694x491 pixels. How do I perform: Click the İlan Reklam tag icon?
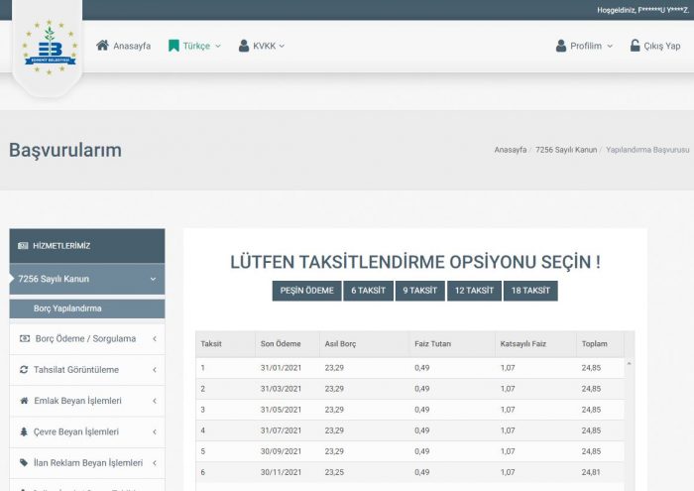(25, 462)
